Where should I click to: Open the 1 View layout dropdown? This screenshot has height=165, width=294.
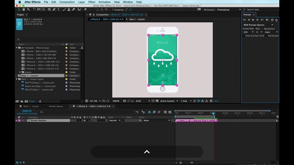[x=186, y=101]
